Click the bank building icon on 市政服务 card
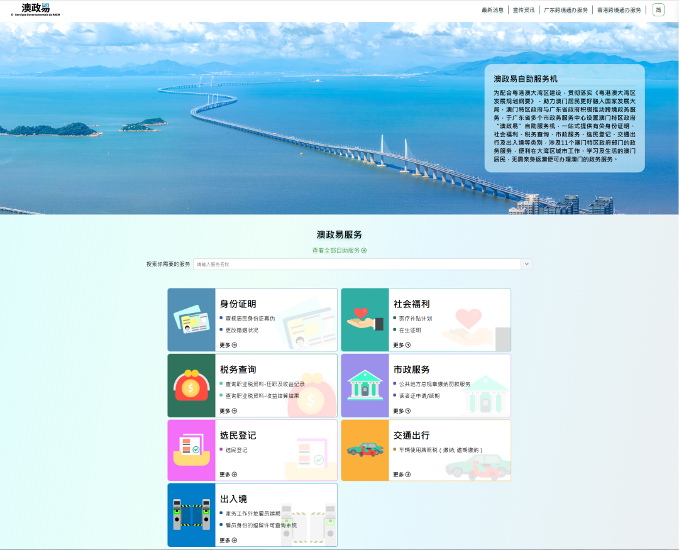Image resolution: width=679 pixels, height=550 pixels. pyautogui.click(x=364, y=385)
